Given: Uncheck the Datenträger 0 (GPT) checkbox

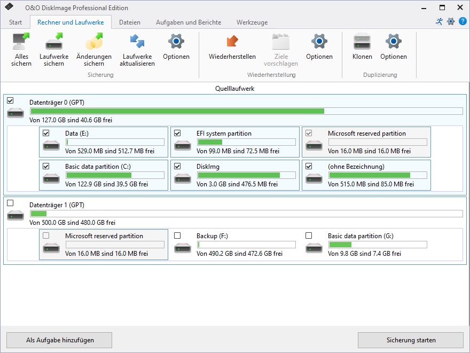Looking at the screenshot, I should pyautogui.click(x=10, y=100).
